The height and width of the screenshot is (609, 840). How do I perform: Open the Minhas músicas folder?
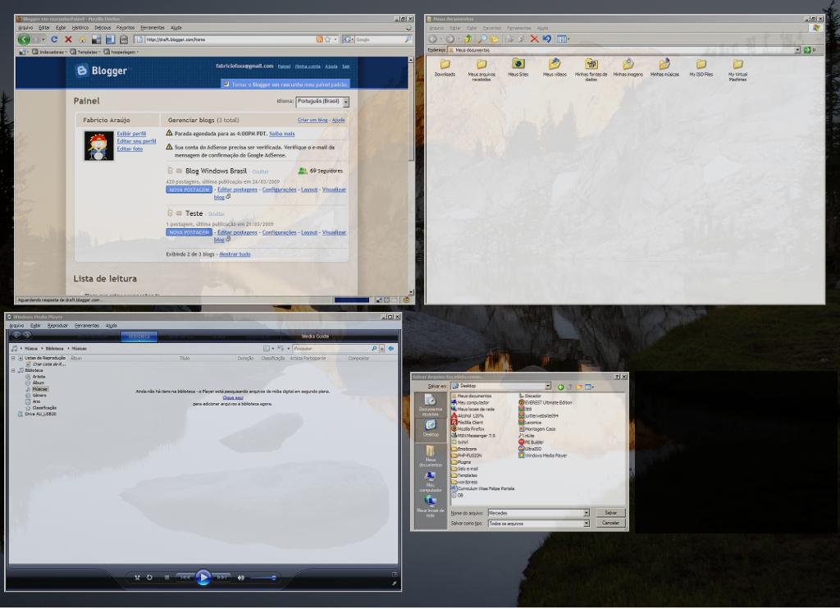pyautogui.click(x=664, y=68)
